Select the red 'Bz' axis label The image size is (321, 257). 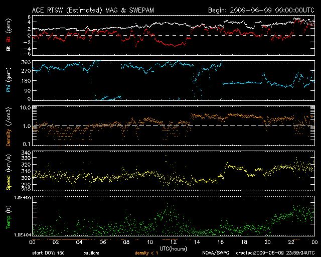(x=9, y=40)
